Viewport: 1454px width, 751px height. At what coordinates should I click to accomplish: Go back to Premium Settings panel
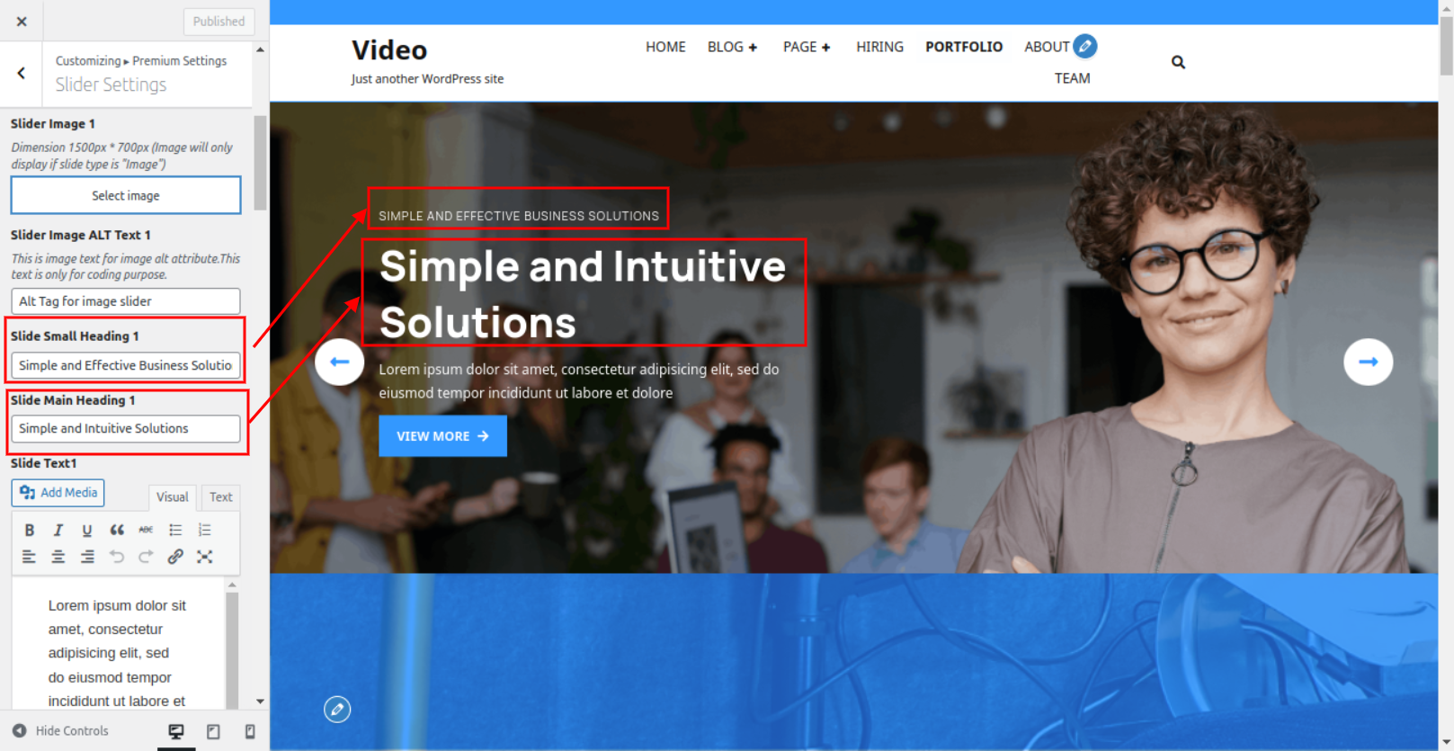(22, 73)
